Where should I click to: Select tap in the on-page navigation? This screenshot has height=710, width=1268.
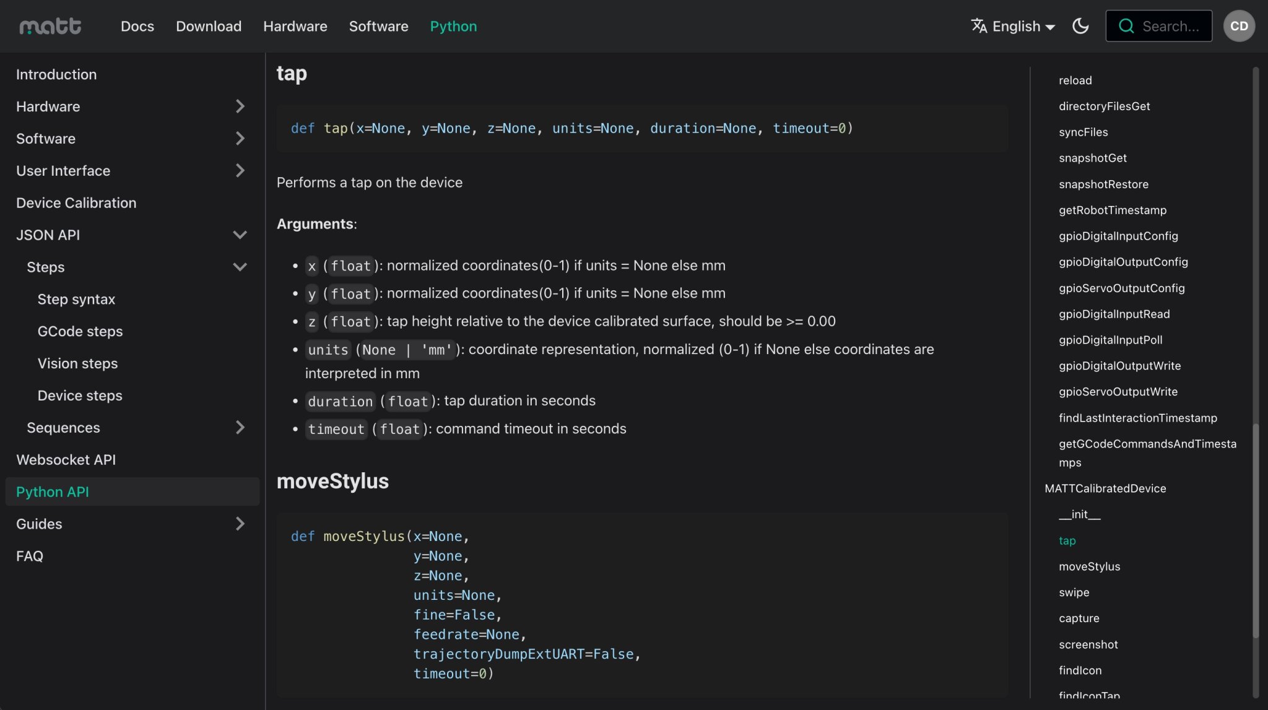(x=1067, y=540)
